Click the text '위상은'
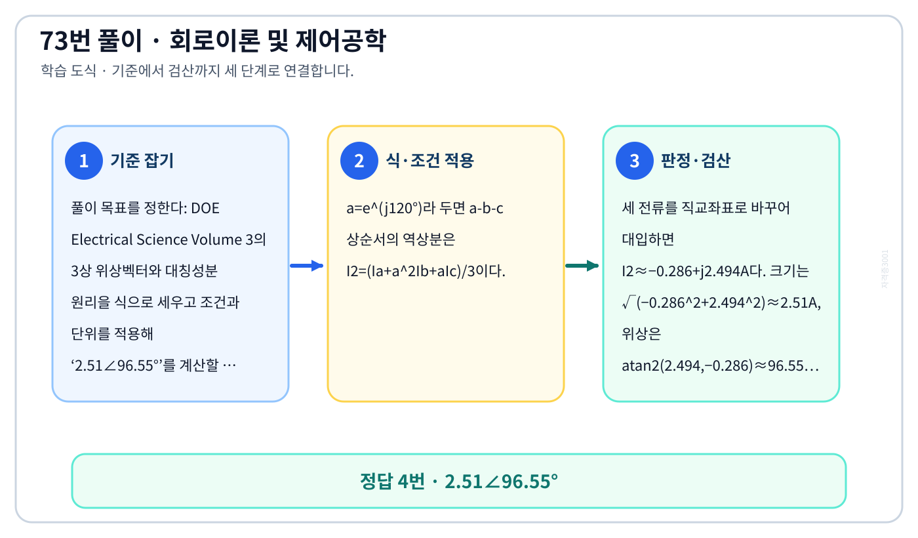Screen dimensions: 918x538 (641, 334)
